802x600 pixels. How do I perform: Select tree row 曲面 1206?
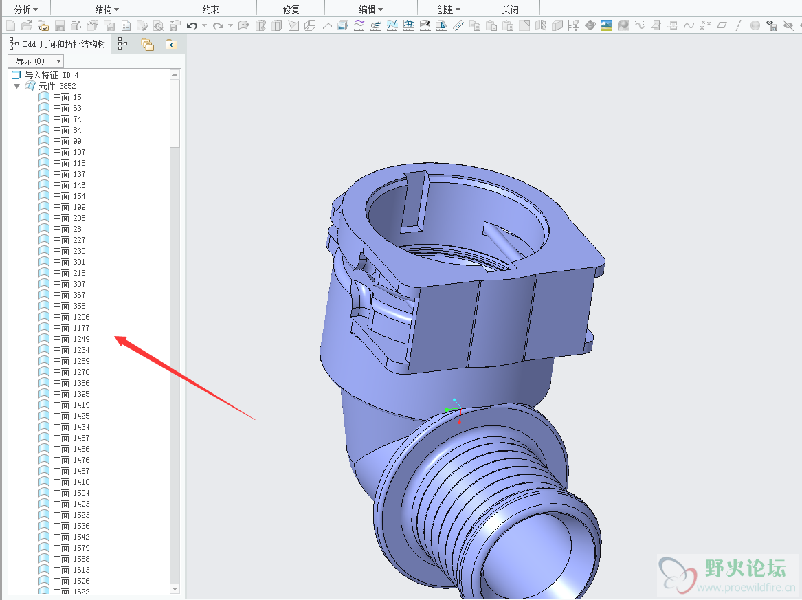pos(64,317)
